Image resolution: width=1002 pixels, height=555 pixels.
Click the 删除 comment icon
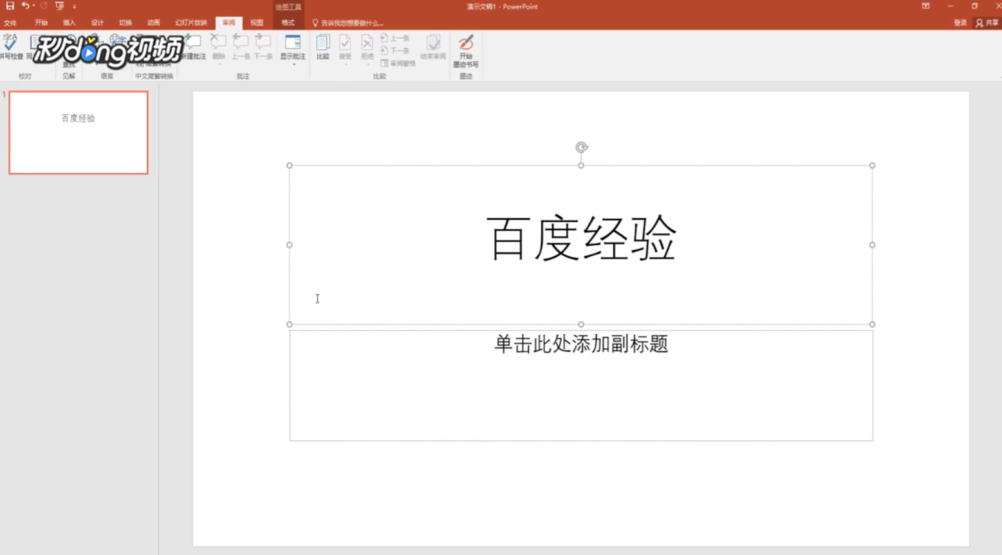218,42
